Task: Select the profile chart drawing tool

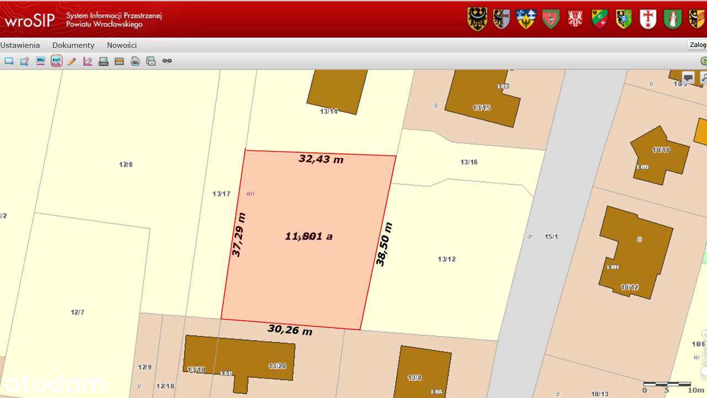Action: click(x=87, y=61)
